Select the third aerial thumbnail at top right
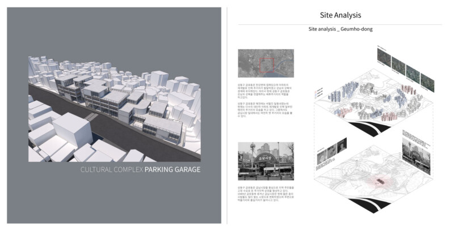 413,74
